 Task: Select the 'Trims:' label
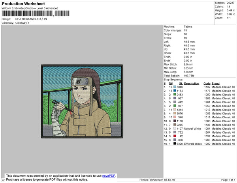(167, 38)
